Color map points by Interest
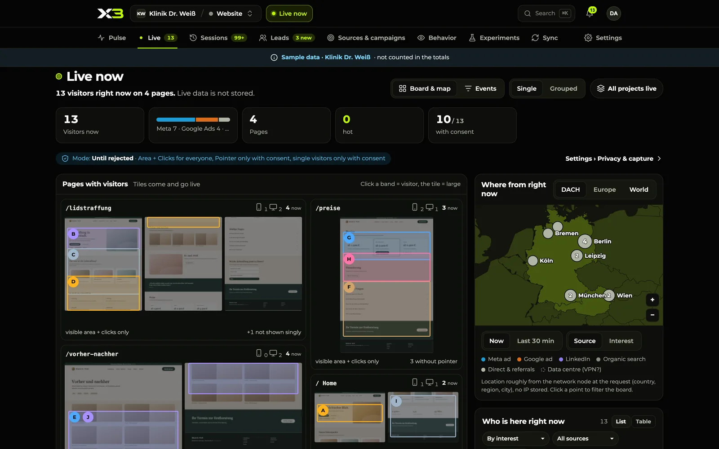719x449 pixels. click(x=621, y=341)
